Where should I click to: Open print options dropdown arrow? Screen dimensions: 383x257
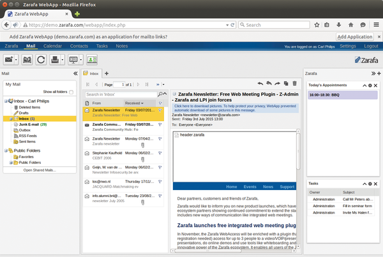63,59
